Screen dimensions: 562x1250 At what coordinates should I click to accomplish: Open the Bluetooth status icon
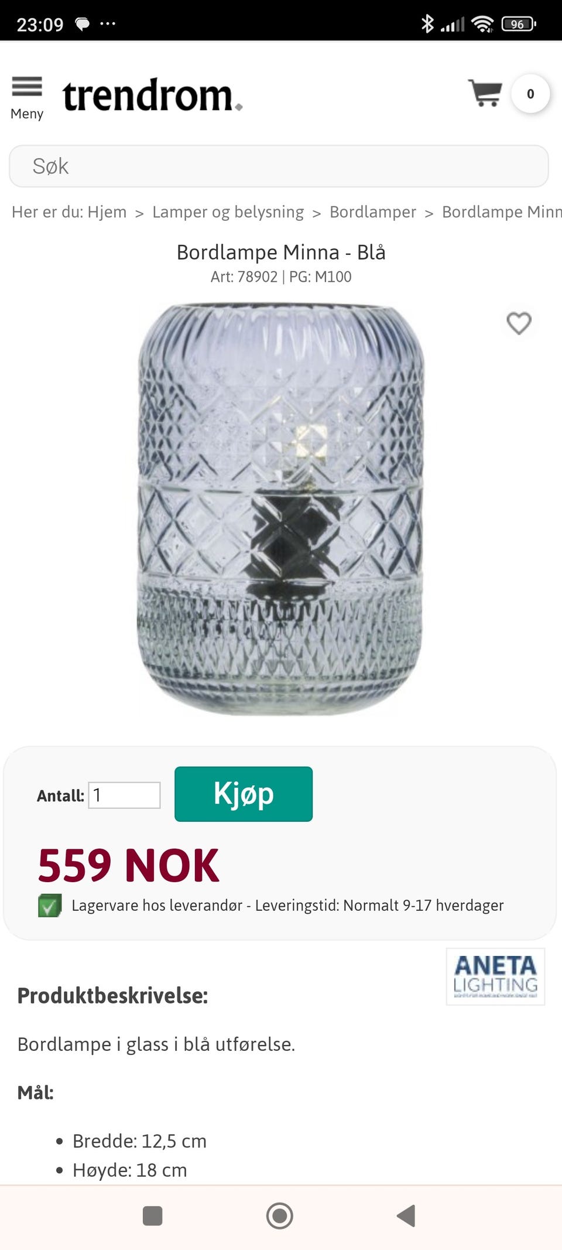(427, 24)
